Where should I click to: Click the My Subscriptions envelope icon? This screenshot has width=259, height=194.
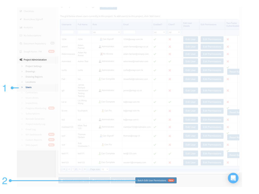click(21, 35)
